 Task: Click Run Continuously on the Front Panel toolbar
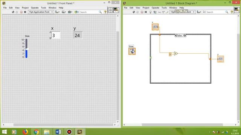[x=17, y=12]
